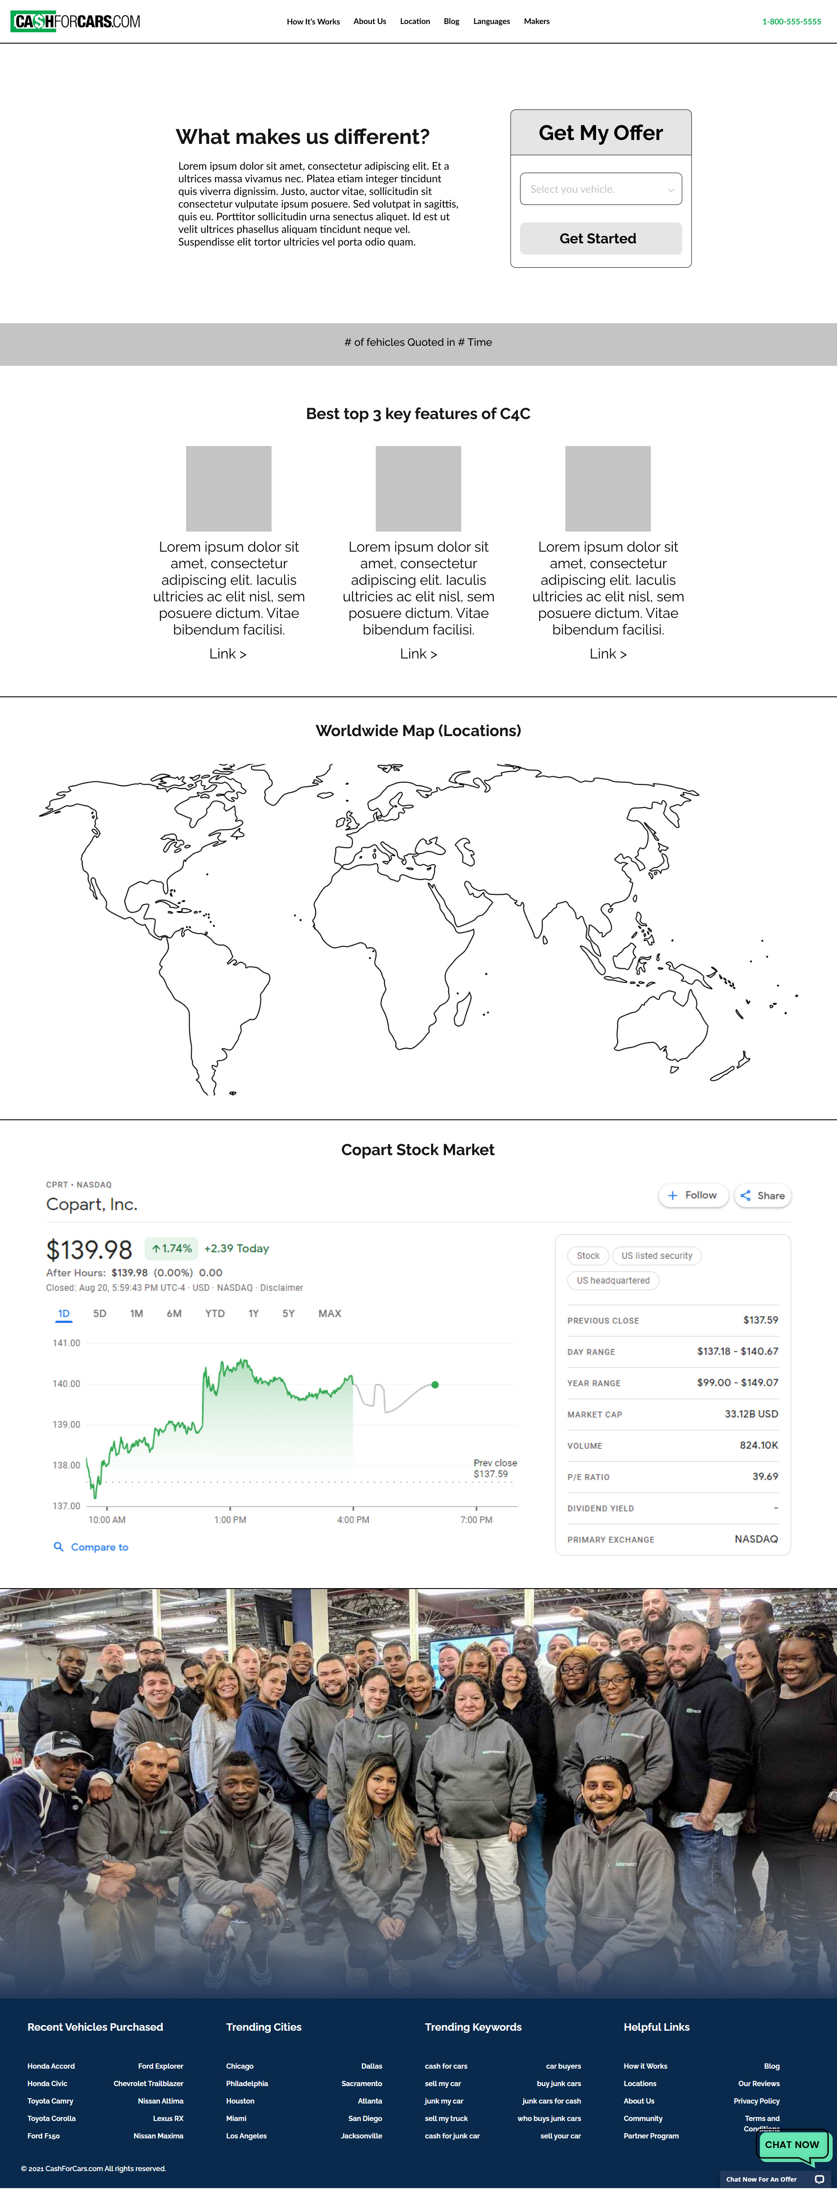Click Link under the first feature card
The image size is (837, 2189).
point(228,654)
